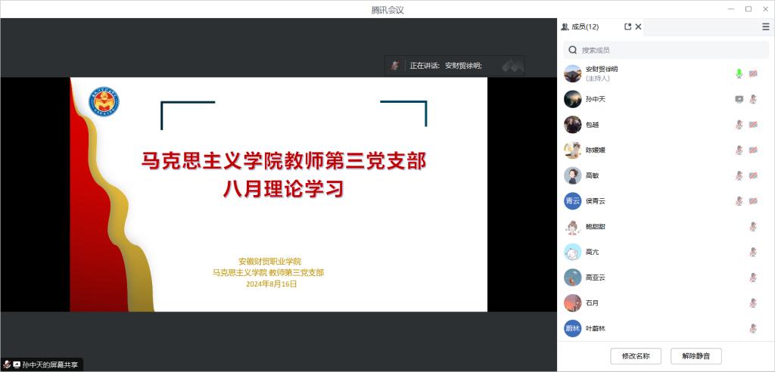
Task: Click screen share icon beside 孙中天
Action: (x=739, y=99)
